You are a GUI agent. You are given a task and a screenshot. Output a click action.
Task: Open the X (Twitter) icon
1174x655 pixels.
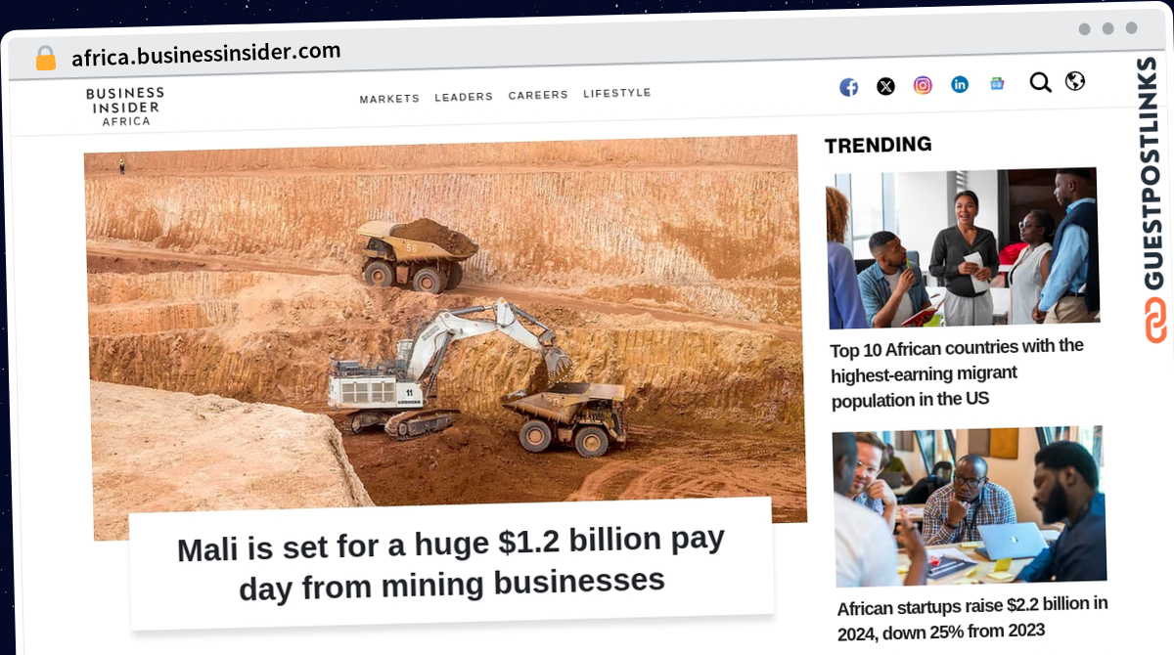885,86
